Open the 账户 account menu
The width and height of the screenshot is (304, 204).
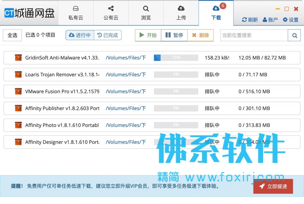(270, 20)
